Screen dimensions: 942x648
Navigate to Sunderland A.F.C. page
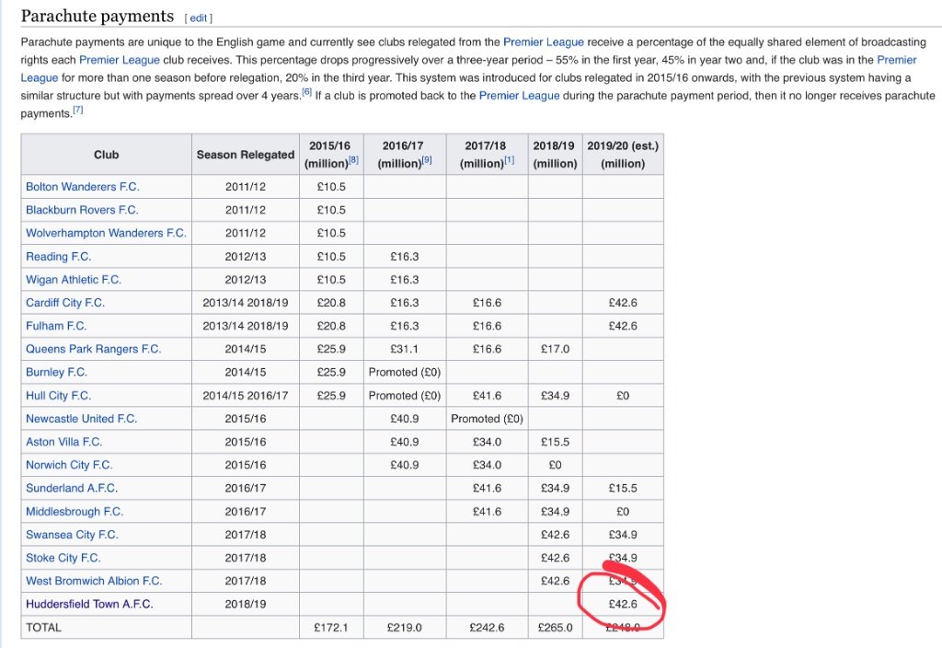(72, 488)
